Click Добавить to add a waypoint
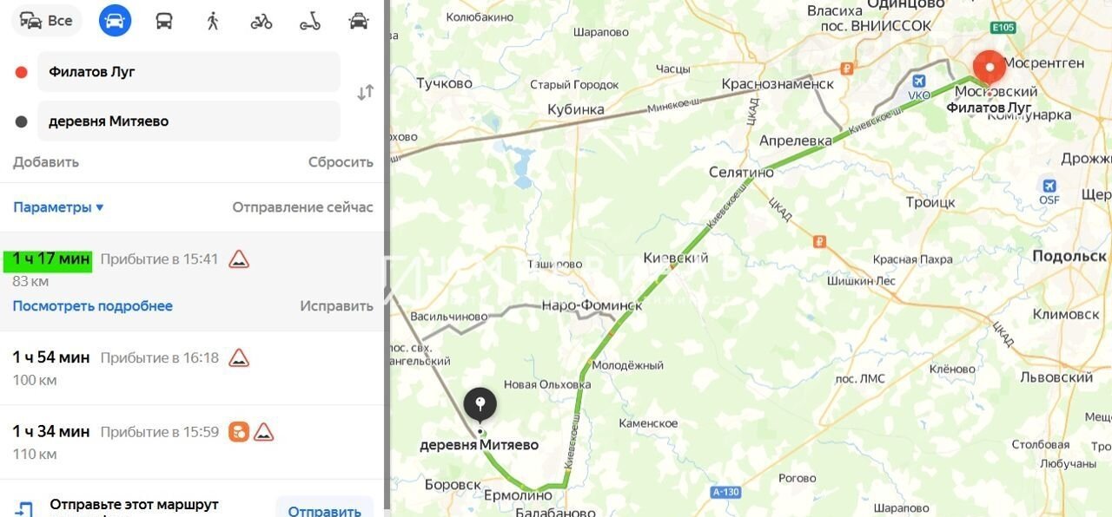The height and width of the screenshot is (517, 1112). (x=46, y=162)
